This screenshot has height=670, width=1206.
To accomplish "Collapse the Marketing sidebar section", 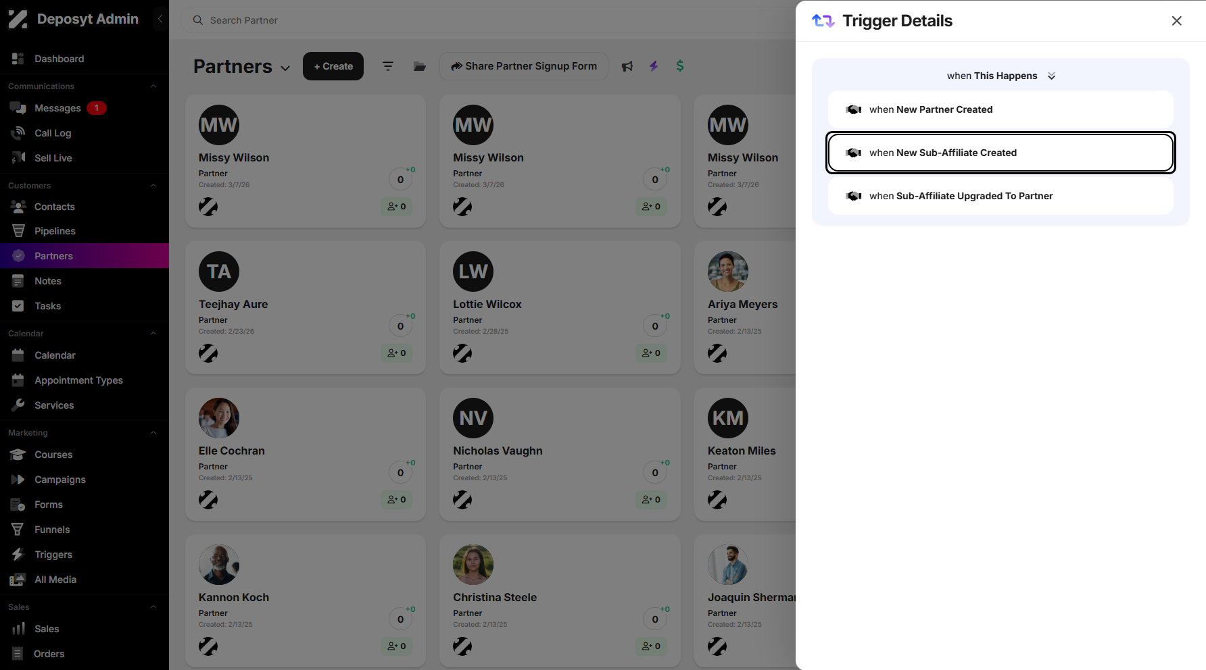I will 153,433.
